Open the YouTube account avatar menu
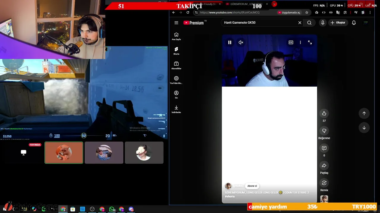This screenshot has height=213, width=380. tap(366, 22)
